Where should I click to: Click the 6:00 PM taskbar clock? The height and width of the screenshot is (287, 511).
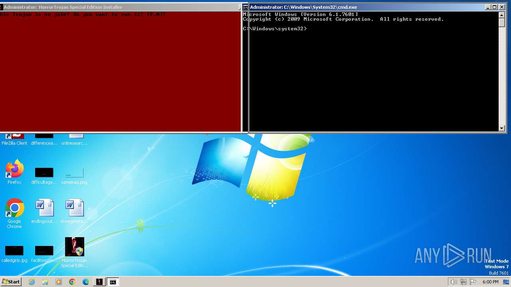(490, 282)
